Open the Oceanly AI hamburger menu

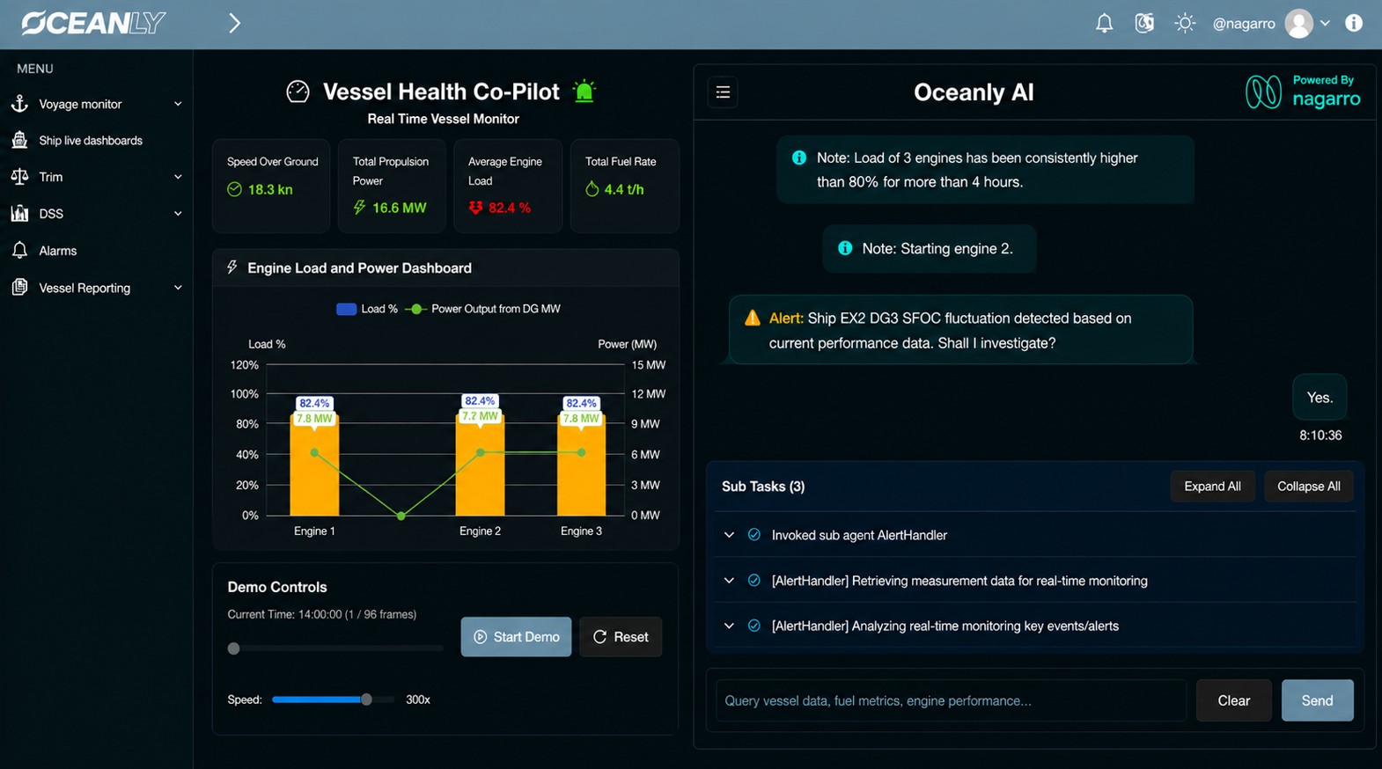[x=723, y=92]
